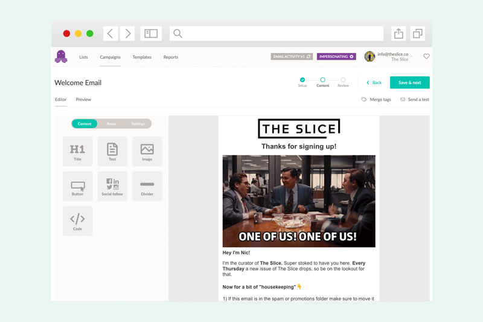Jump to the Setup step
Viewport: 483px width, 322px height.
[302, 82]
